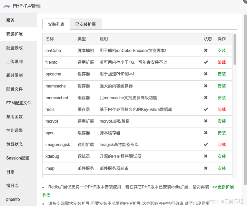
Task: Select 禁用函数 in the sidebar
Action: pyautogui.click(x=19, y=117)
